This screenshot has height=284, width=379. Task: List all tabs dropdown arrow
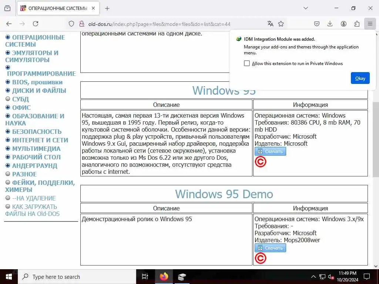[306, 8]
